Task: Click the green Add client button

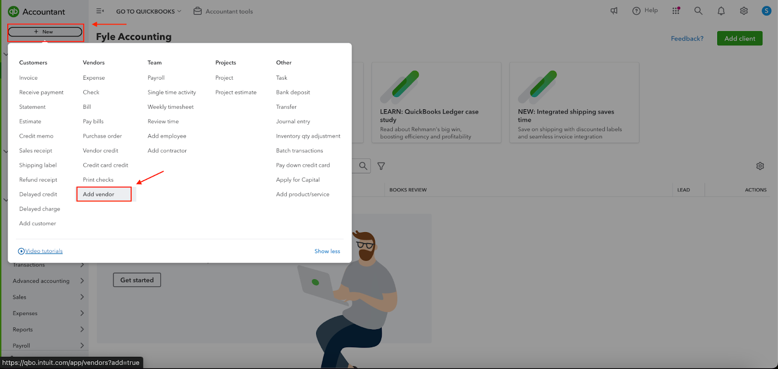Action: tap(740, 38)
